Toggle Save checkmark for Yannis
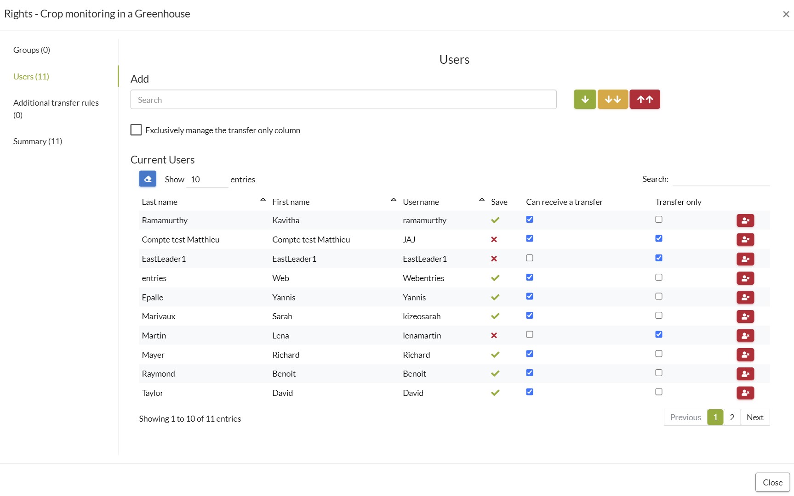Image resolution: width=794 pixels, height=496 pixels. coord(495,297)
